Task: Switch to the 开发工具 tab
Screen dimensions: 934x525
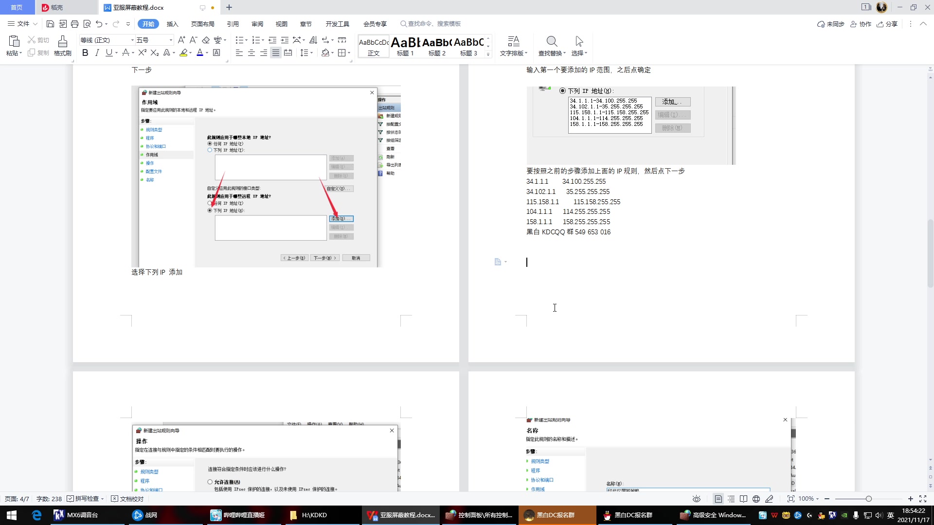Action: point(338,24)
